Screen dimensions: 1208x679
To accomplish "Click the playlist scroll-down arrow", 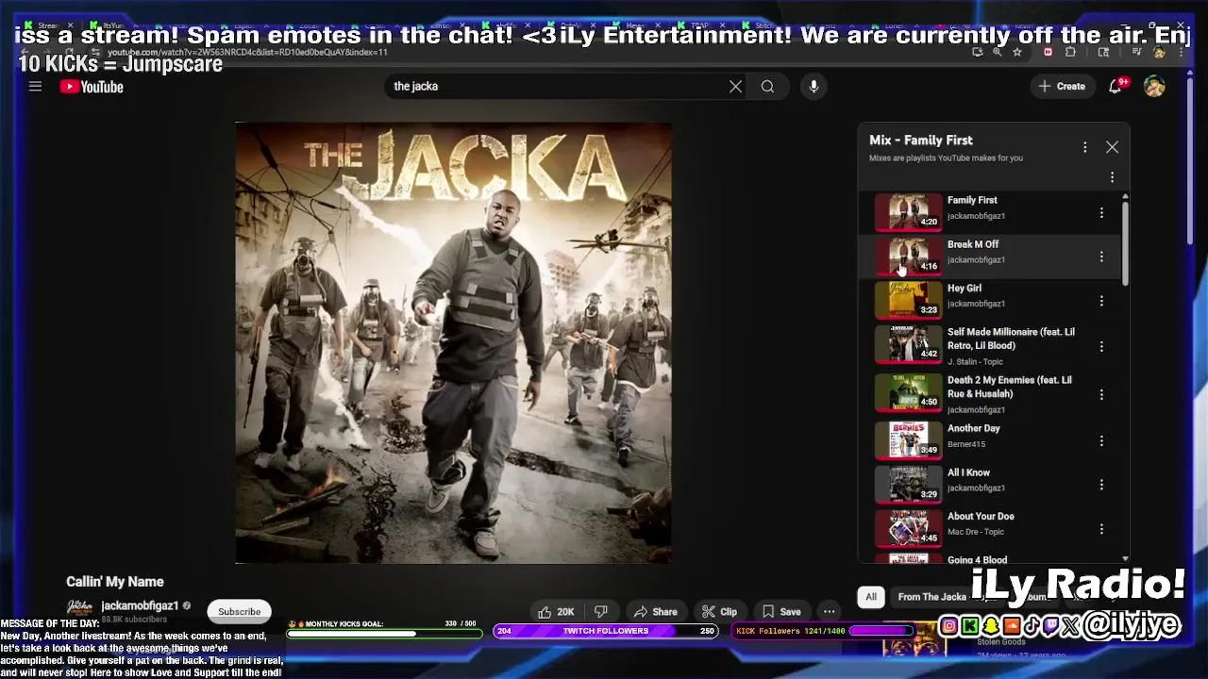I will 1125,559.
